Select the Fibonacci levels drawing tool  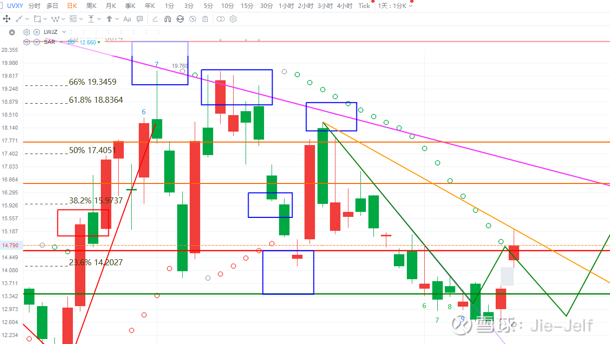[x=73, y=19]
